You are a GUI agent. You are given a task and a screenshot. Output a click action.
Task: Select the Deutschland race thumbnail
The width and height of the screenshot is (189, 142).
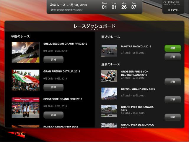(109, 76)
